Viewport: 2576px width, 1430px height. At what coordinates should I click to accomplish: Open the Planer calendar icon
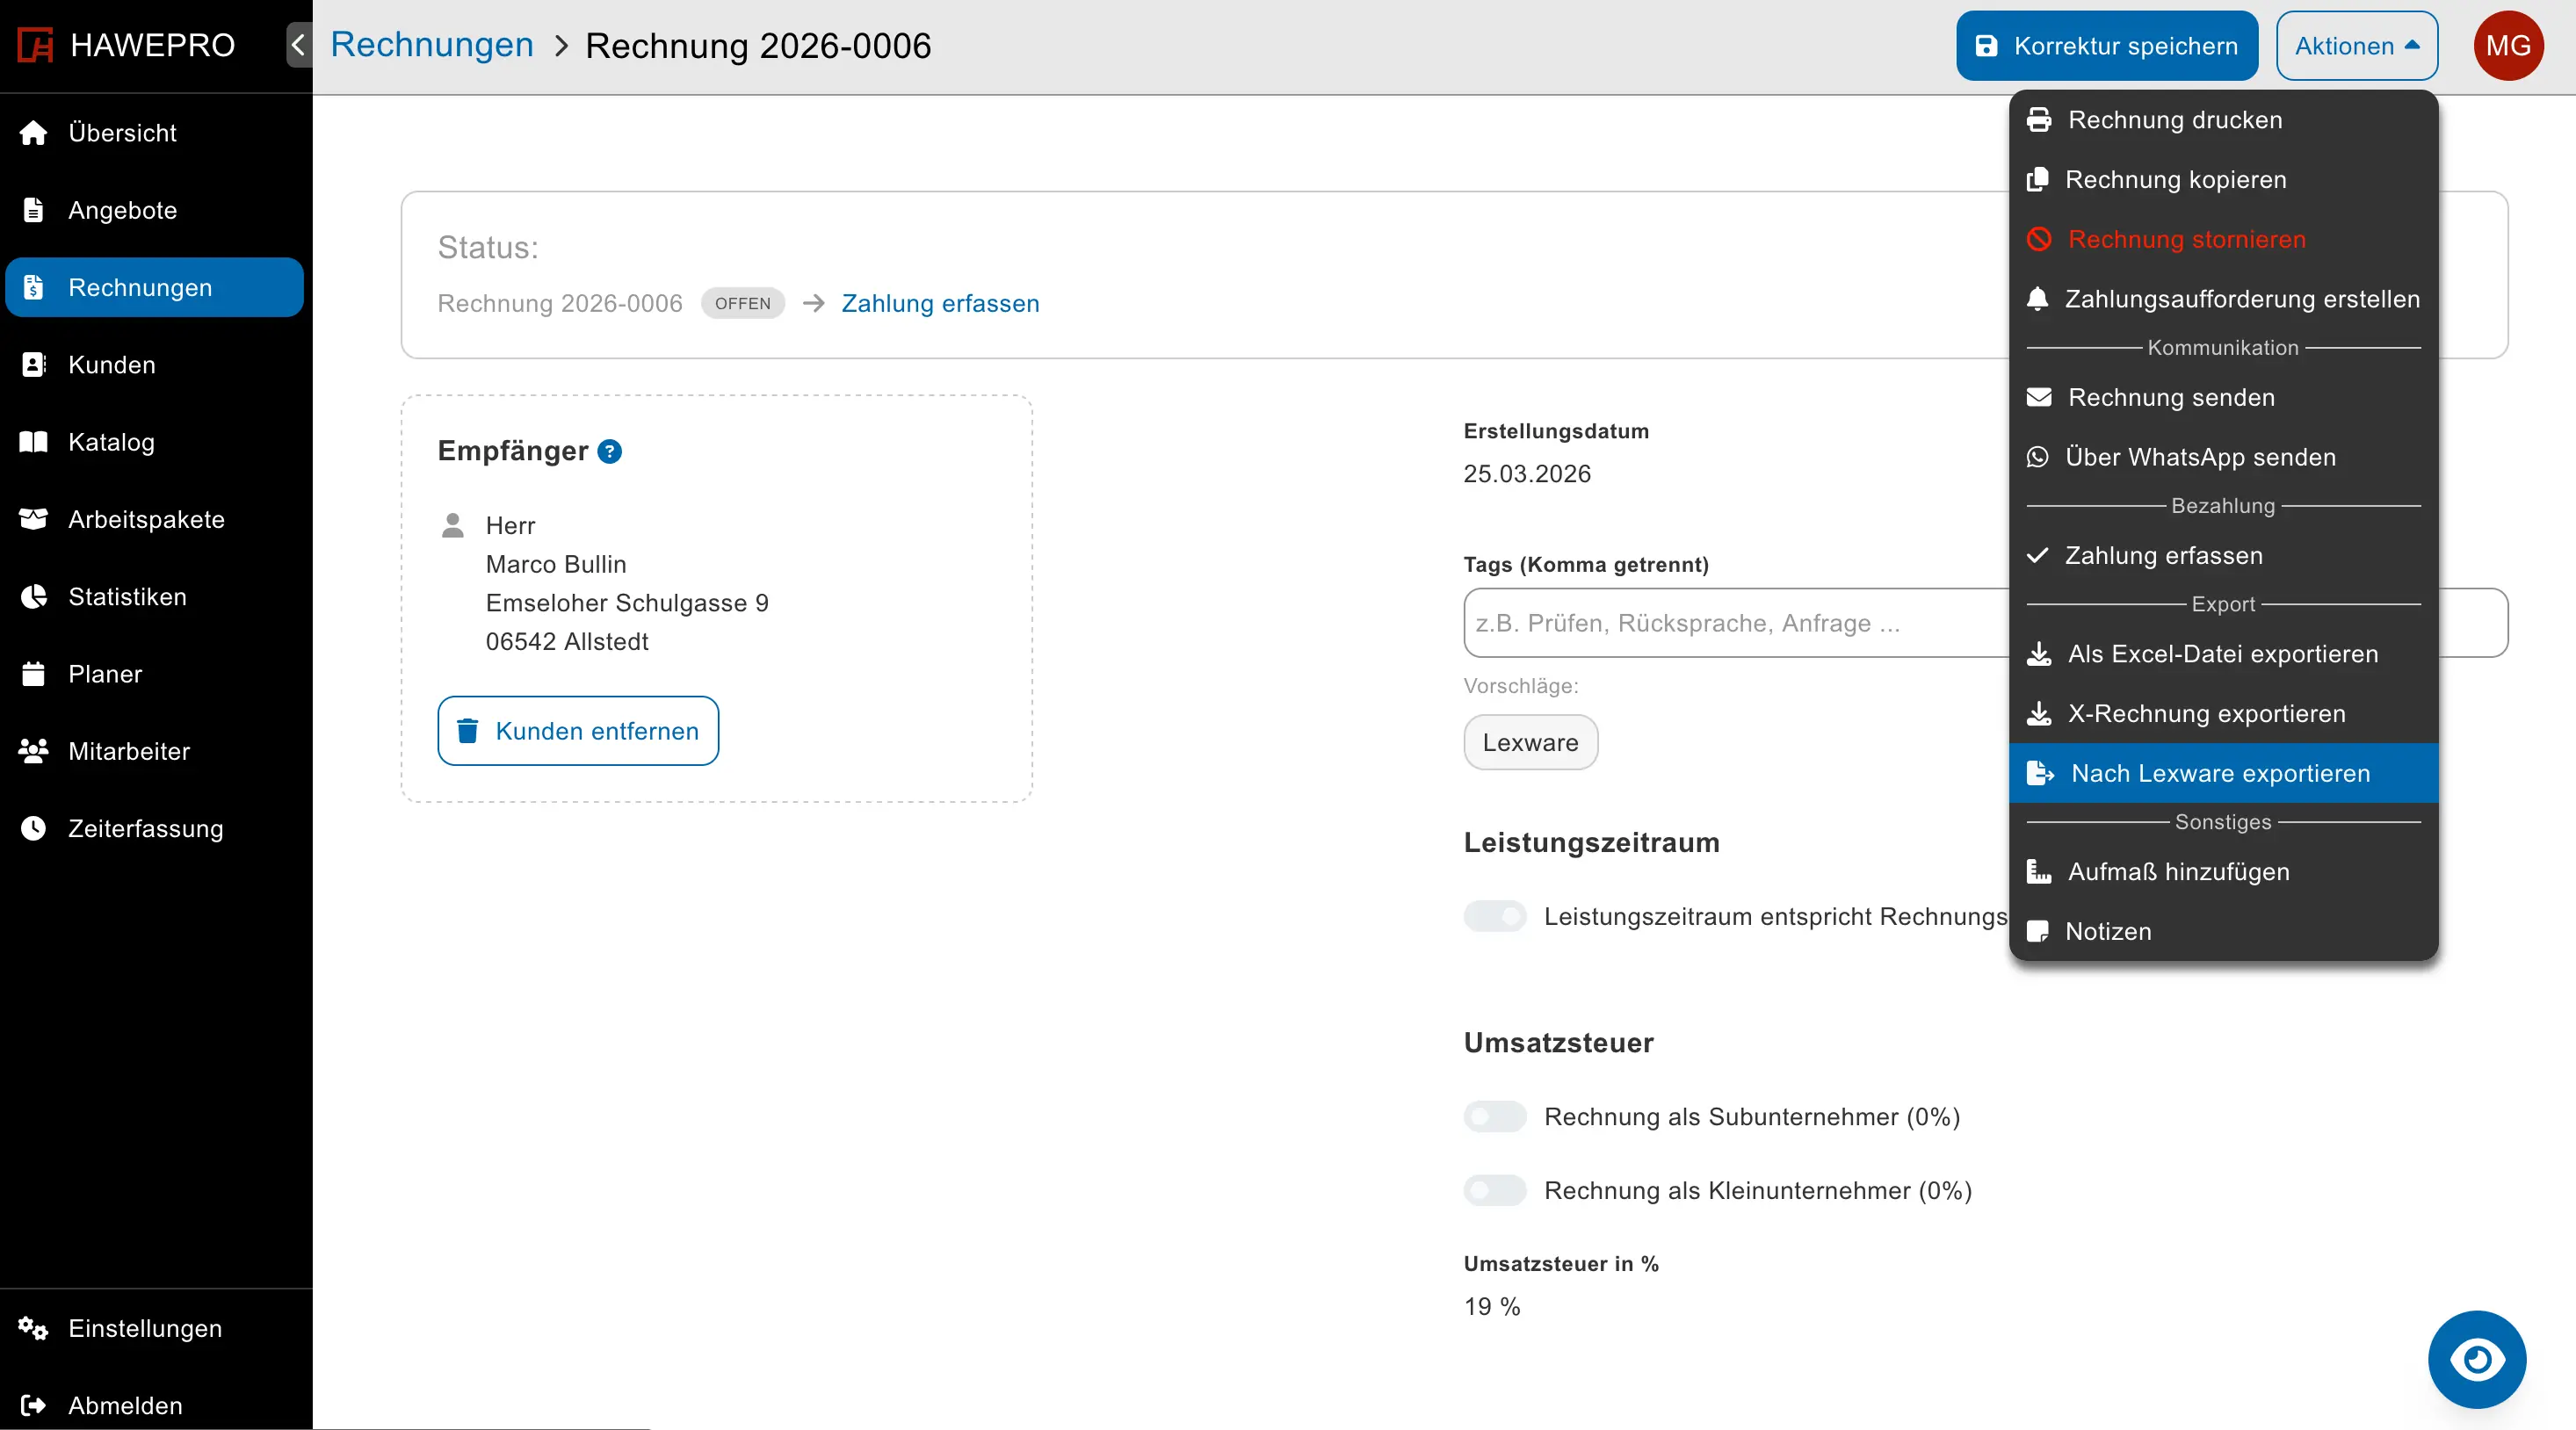[x=33, y=674]
